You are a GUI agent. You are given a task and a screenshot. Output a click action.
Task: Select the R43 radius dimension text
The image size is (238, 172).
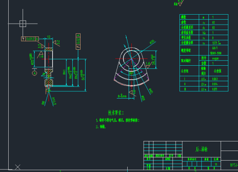pos(76,73)
